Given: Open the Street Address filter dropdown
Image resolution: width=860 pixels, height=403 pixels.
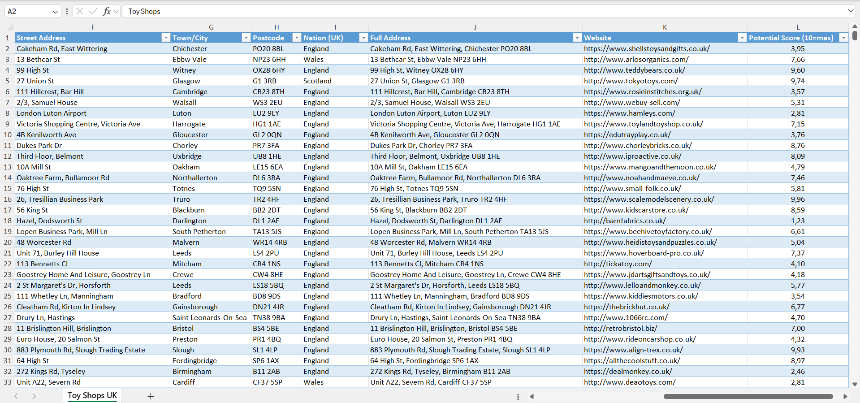Looking at the screenshot, I should (166, 38).
